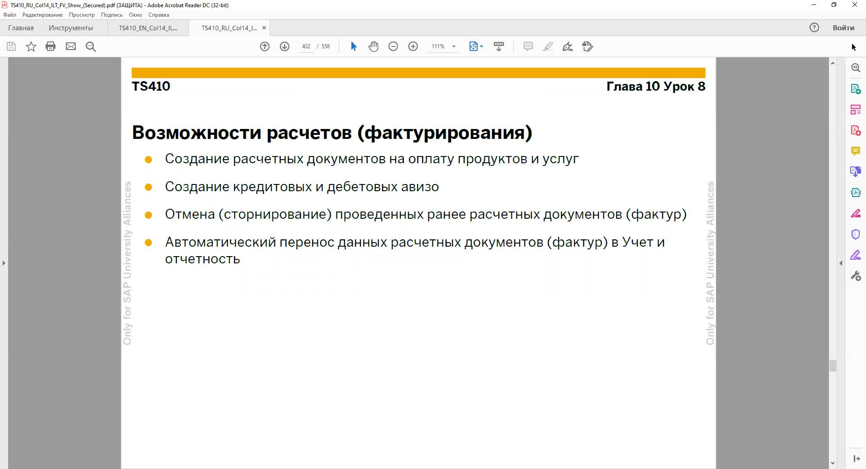Click the scrollbar down arrow
Image resolution: width=866 pixels, height=469 pixels.
pyautogui.click(x=833, y=463)
